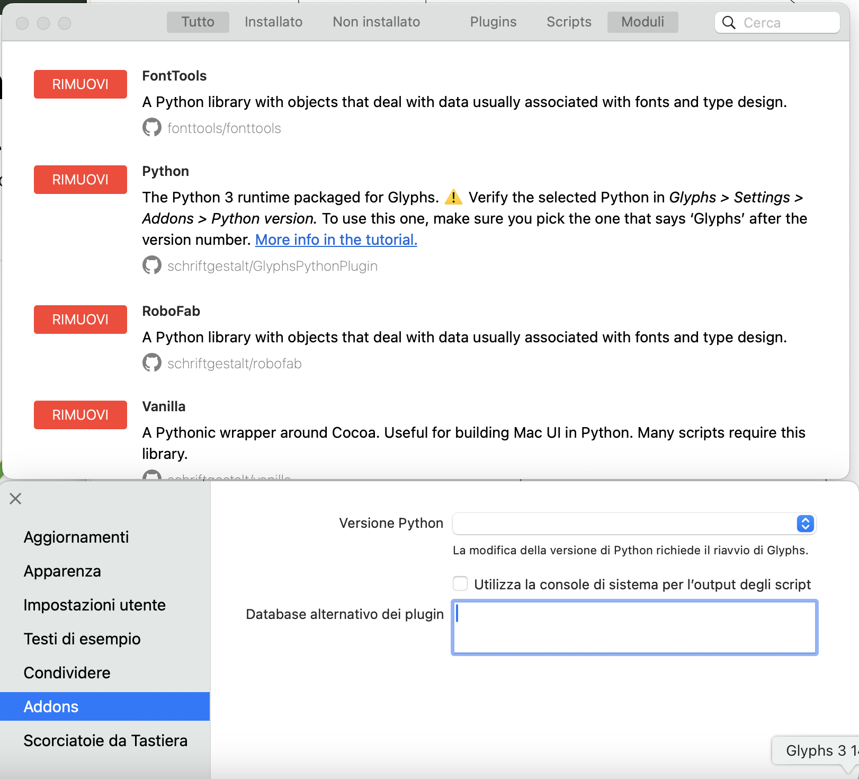Viewport: 859px width, 779px height.
Task: Uninstall the Vanilla module with RIMUOVI
Action: click(80, 415)
